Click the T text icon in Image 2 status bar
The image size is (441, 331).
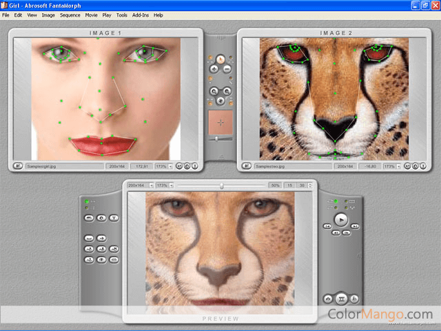423,166
